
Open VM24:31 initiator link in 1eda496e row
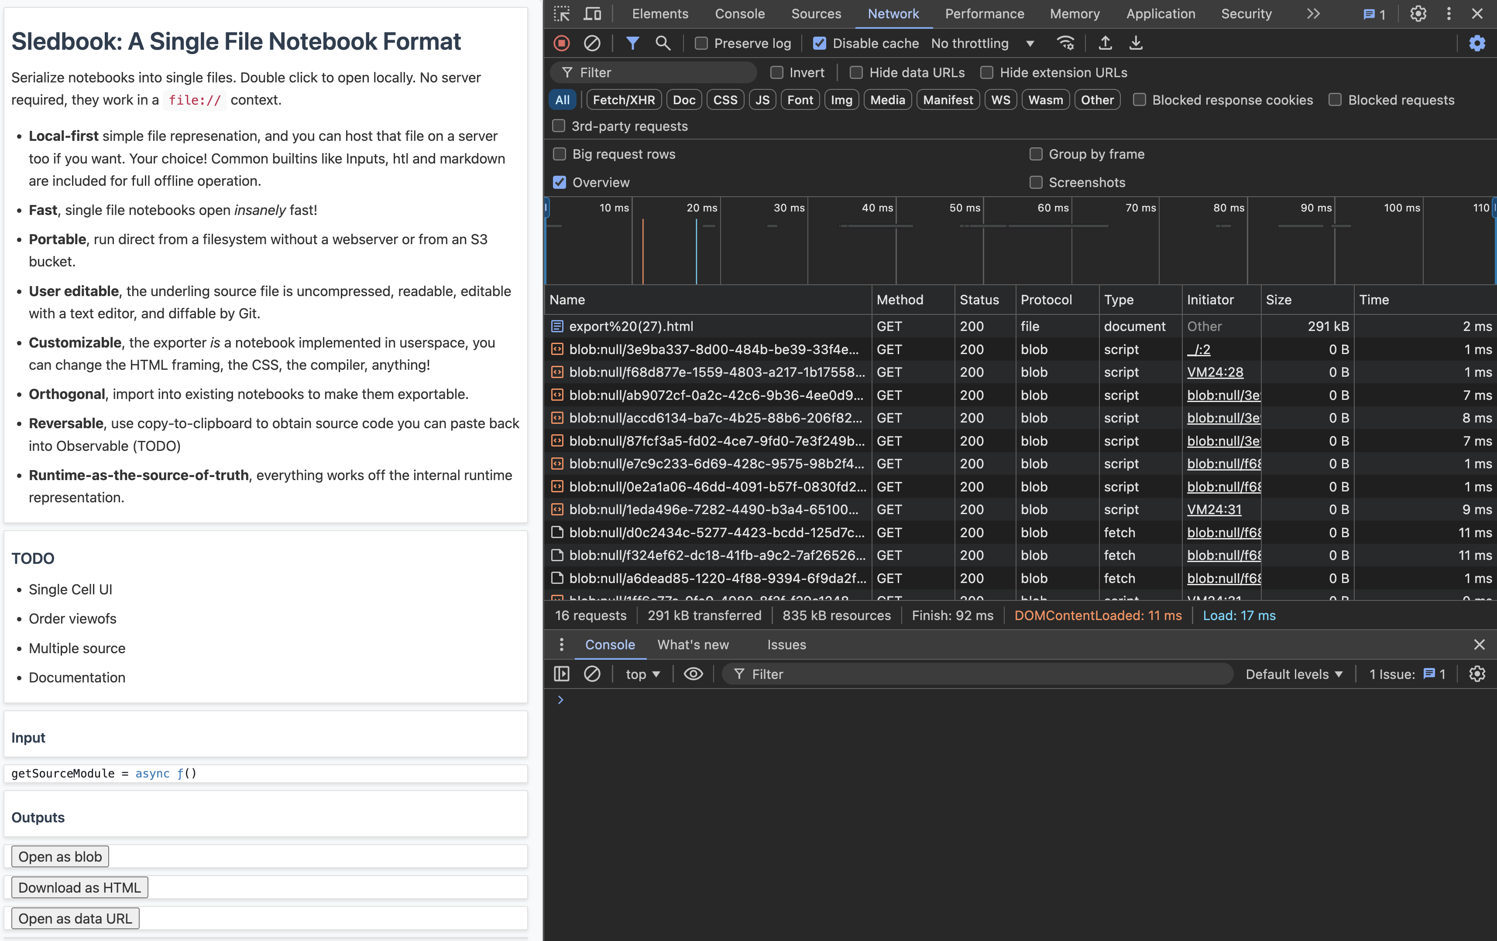click(1213, 509)
